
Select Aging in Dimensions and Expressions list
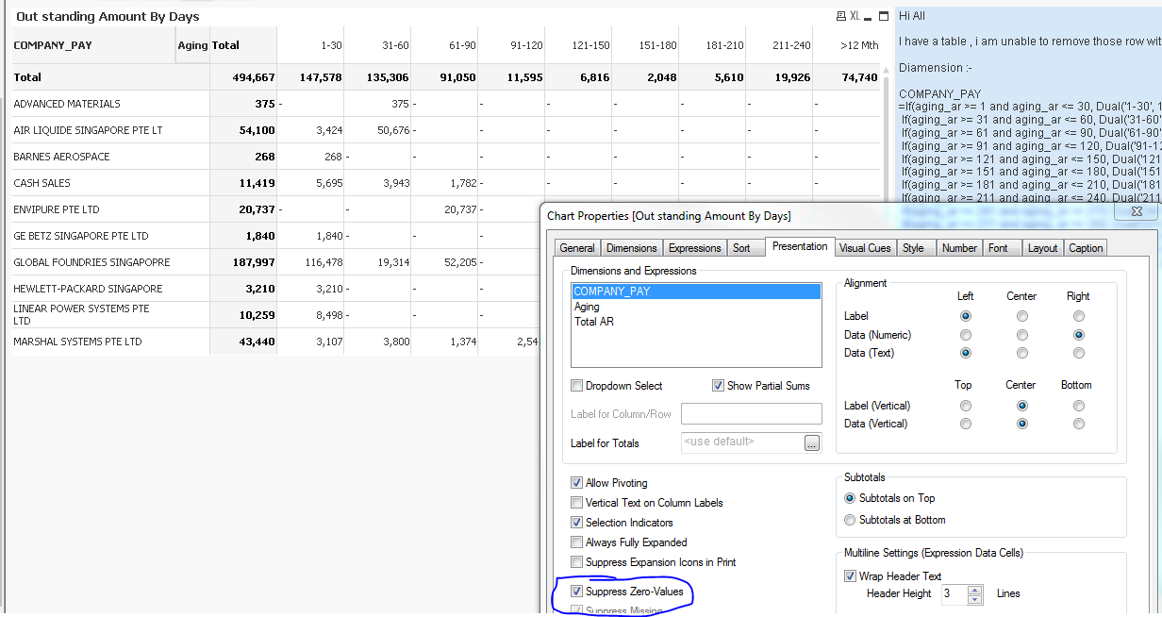coord(587,307)
